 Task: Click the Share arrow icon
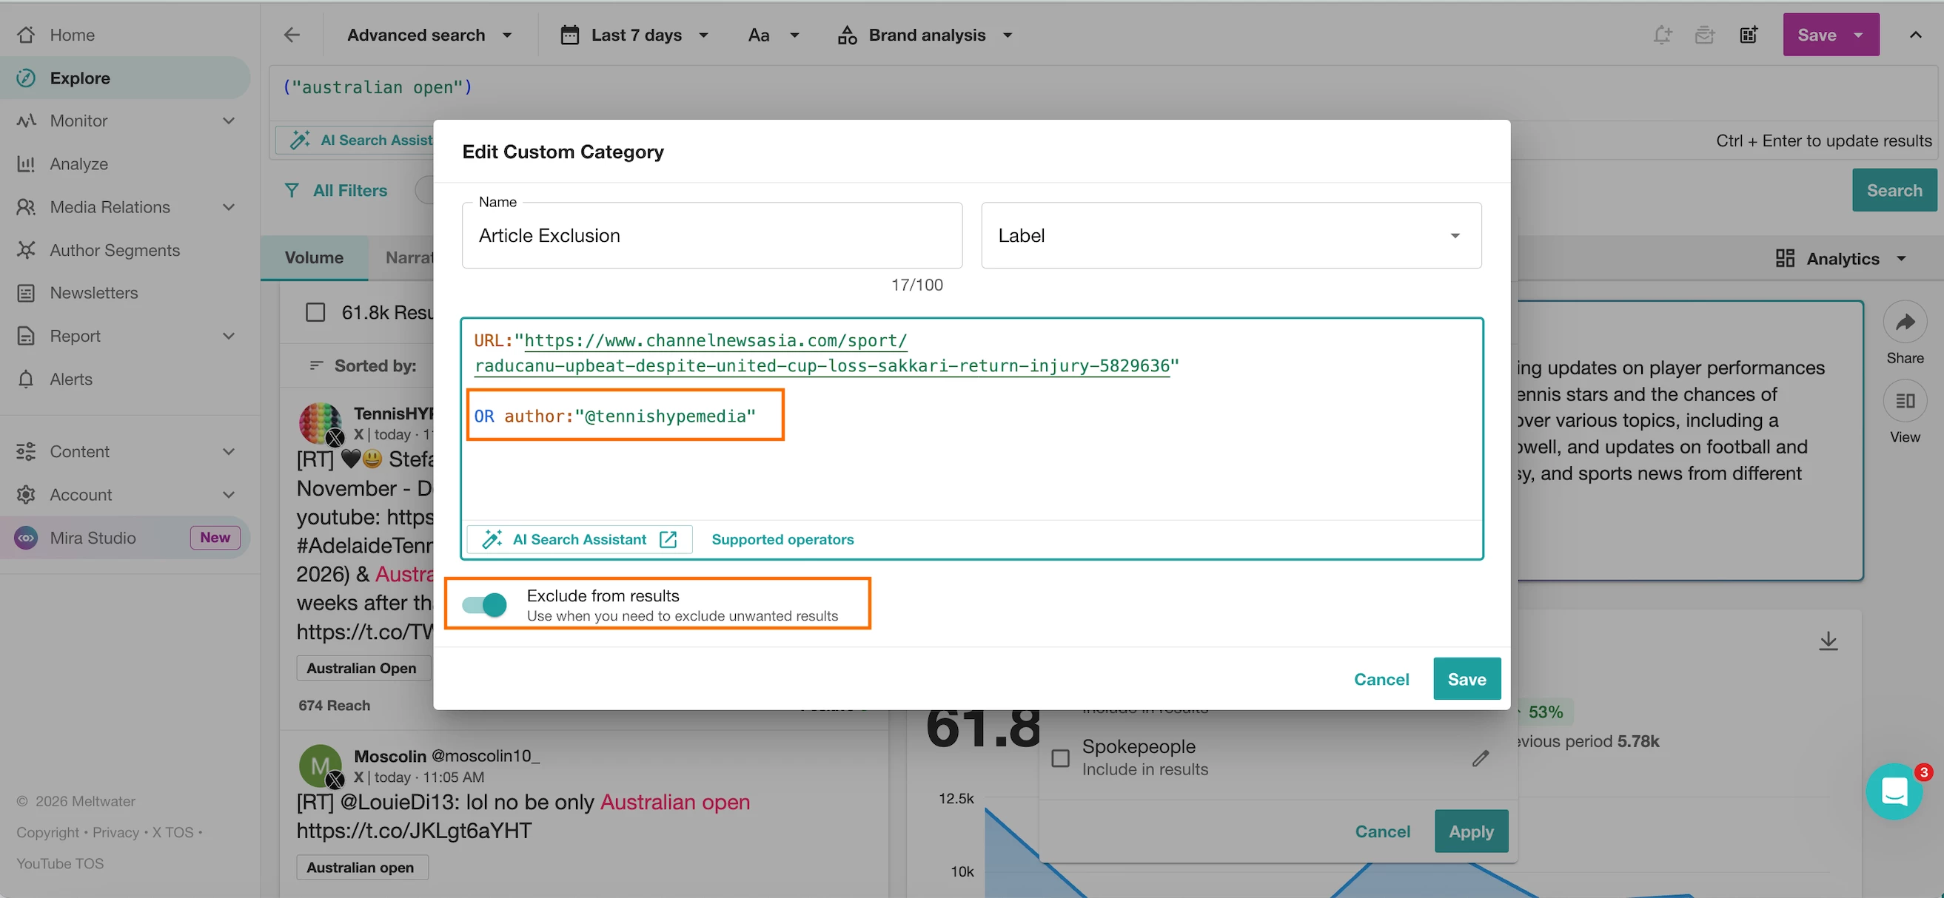(x=1905, y=323)
